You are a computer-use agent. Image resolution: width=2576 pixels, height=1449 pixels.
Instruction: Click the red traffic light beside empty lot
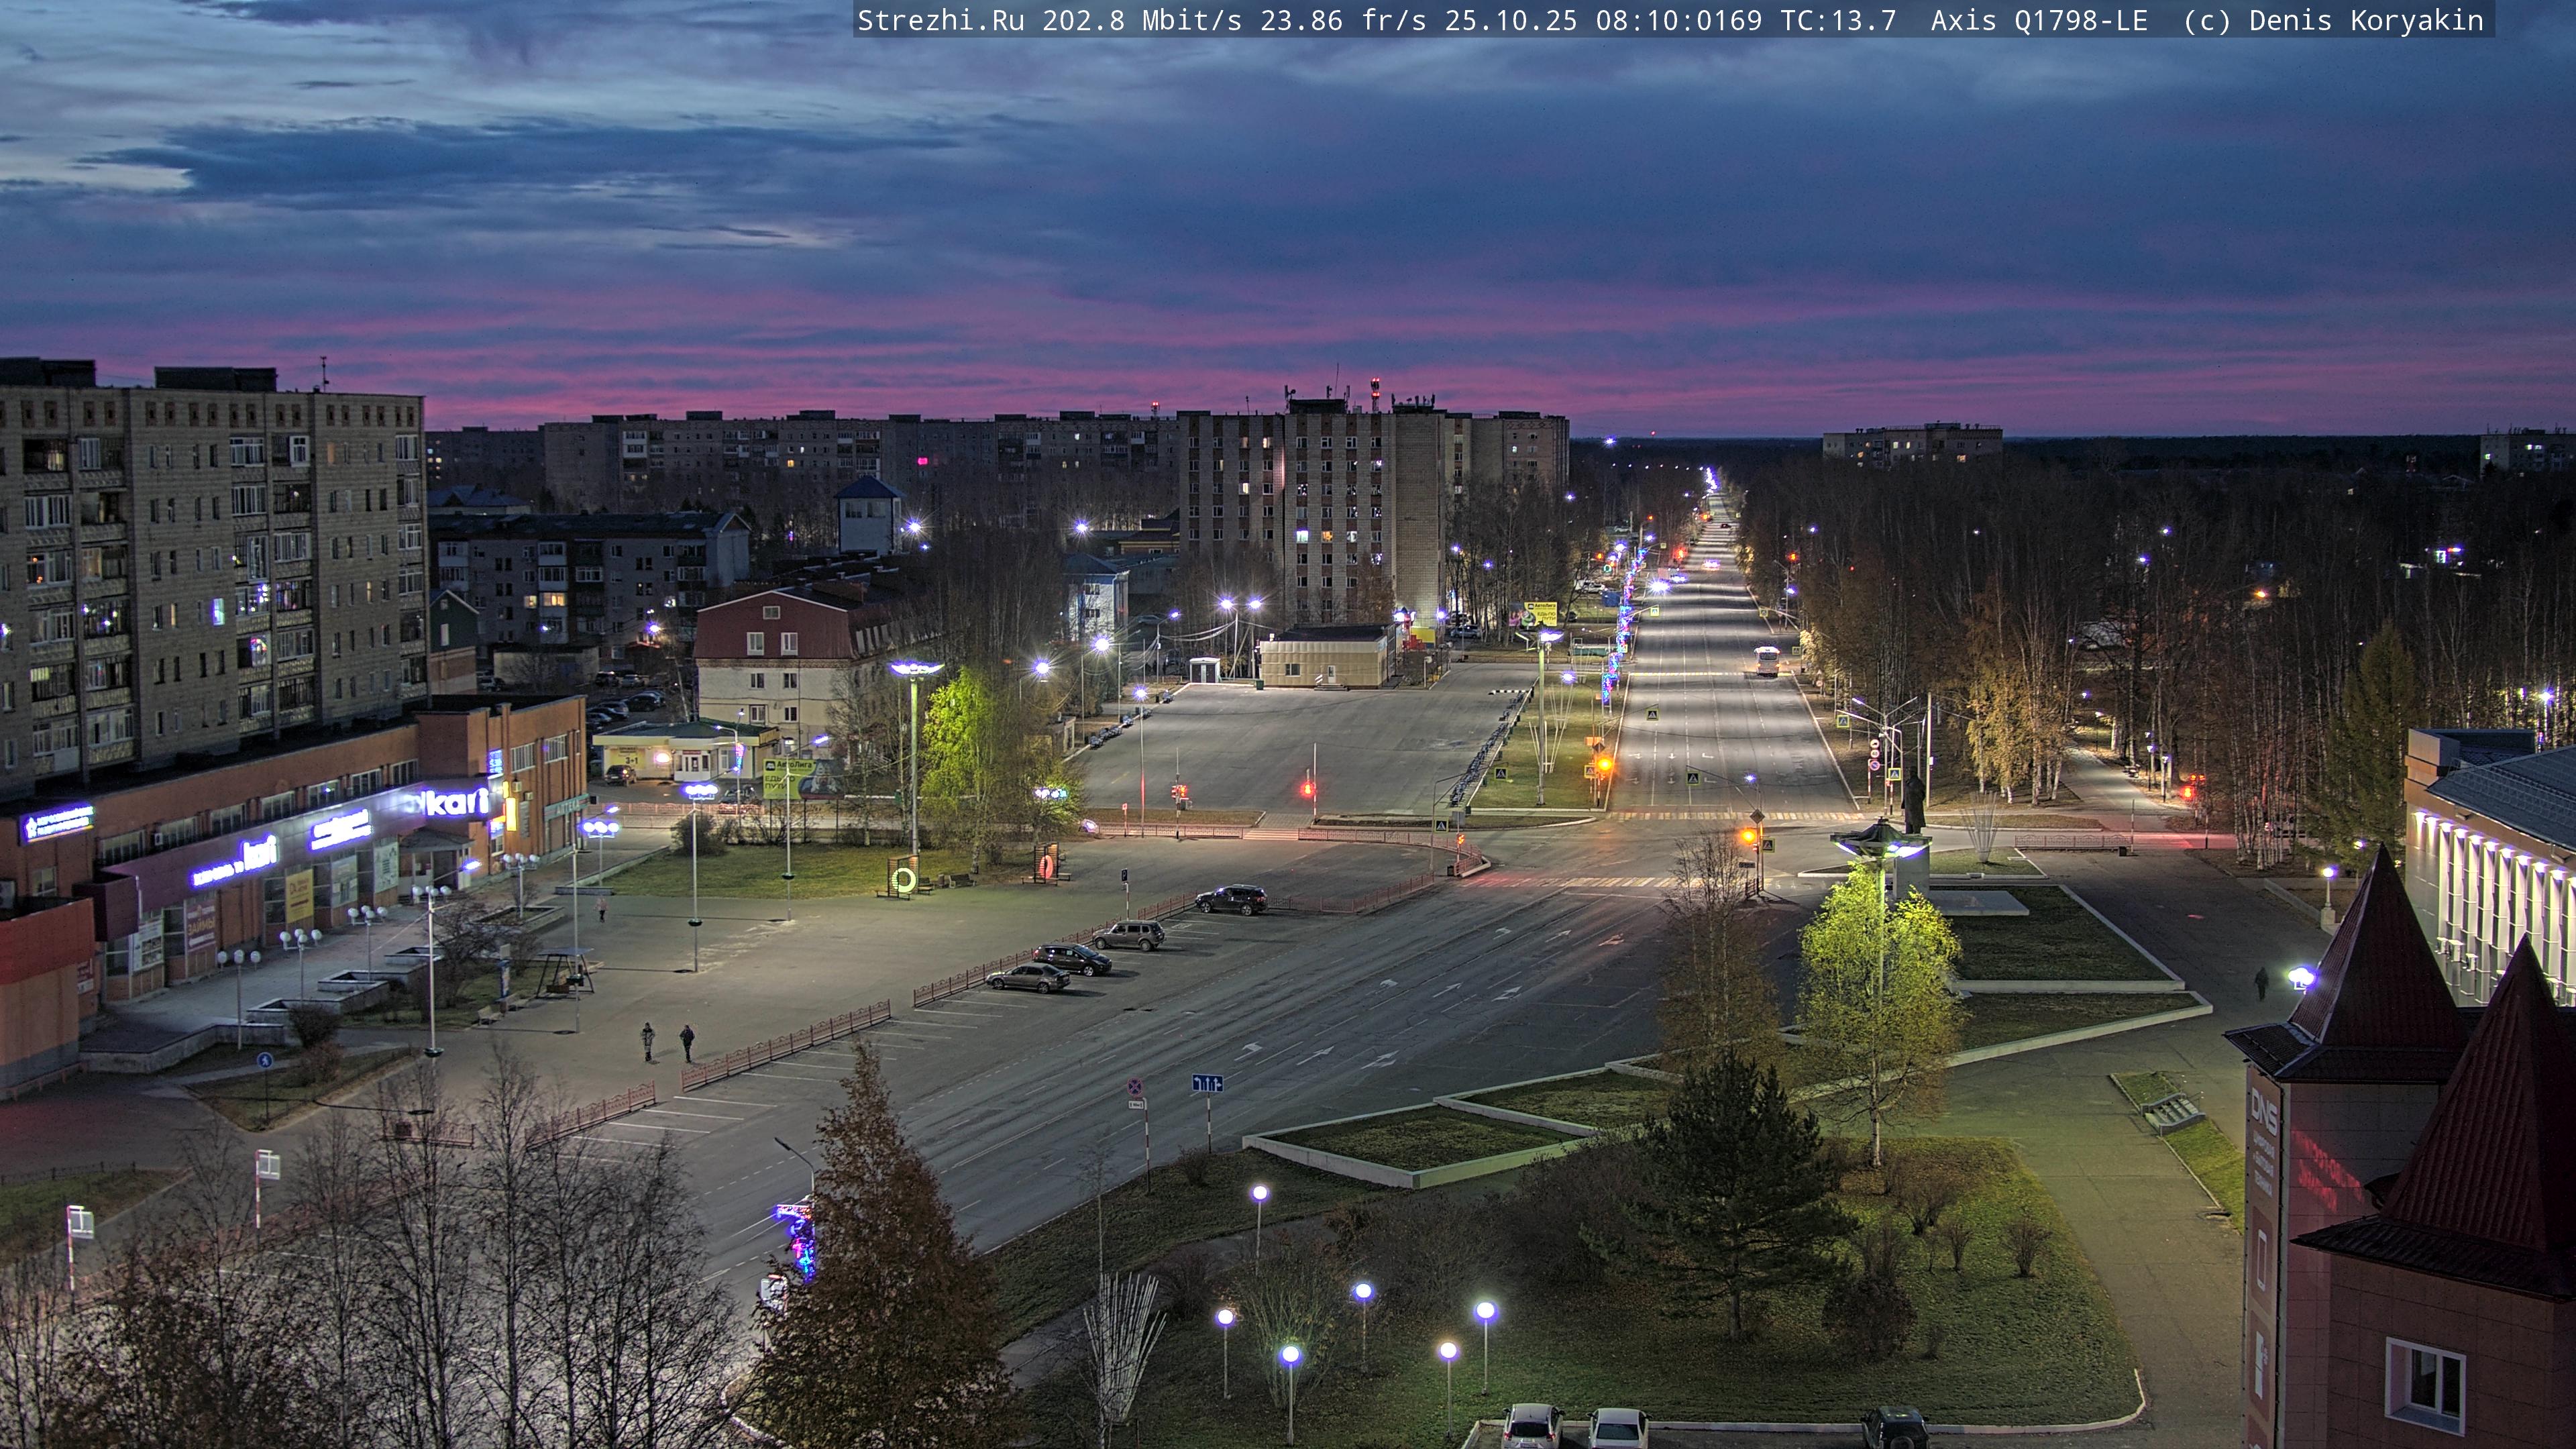click(x=1307, y=789)
